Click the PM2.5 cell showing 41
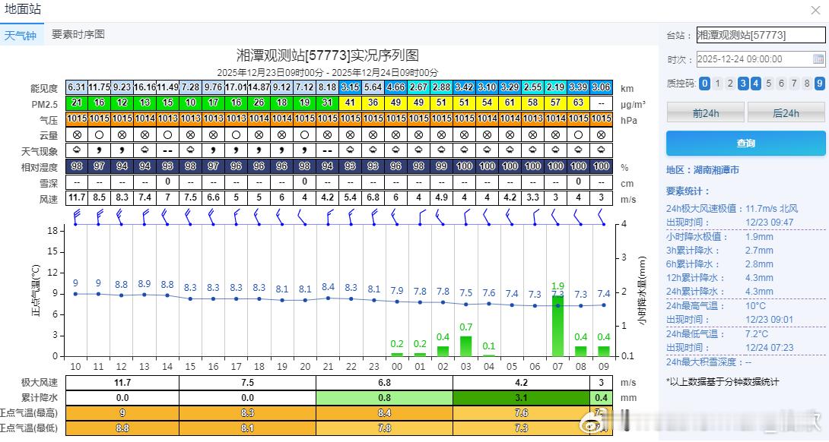The image size is (829, 442). 350,103
